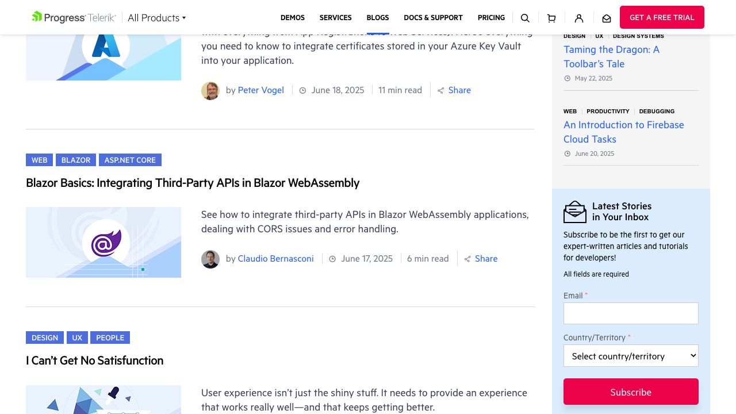The image size is (736, 414).
Task: Expand the All Products dropdown
Action: point(156,18)
